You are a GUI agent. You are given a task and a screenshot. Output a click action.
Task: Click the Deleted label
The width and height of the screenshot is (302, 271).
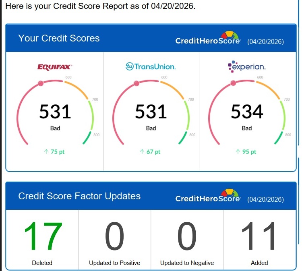pos(42,263)
